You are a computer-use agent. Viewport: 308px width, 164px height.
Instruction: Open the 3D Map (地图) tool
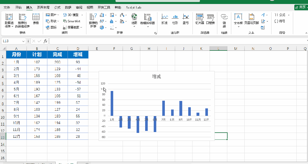pyautogui.click(x=134, y=20)
